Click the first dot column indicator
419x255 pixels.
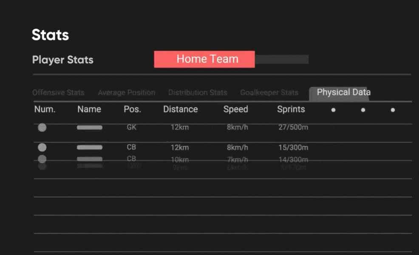pyautogui.click(x=333, y=110)
